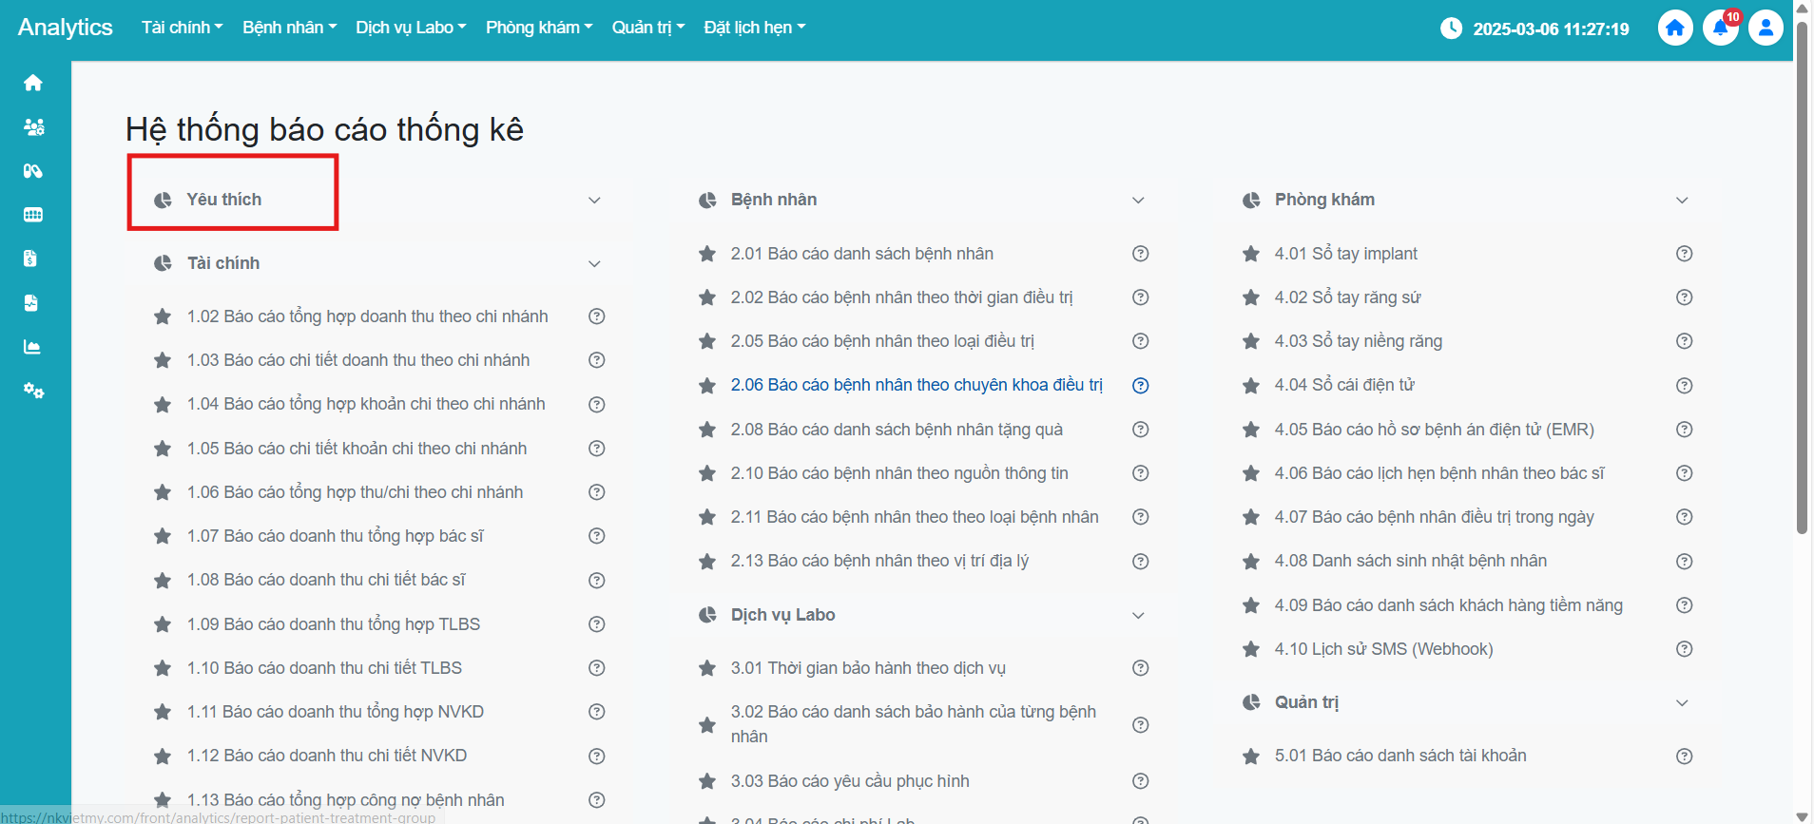The width and height of the screenshot is (1814, 824).
Task: Toggle star on 2.10 Báo cáo nguồn thông tin
Action: pyautogui.click(x=707, y=473)
